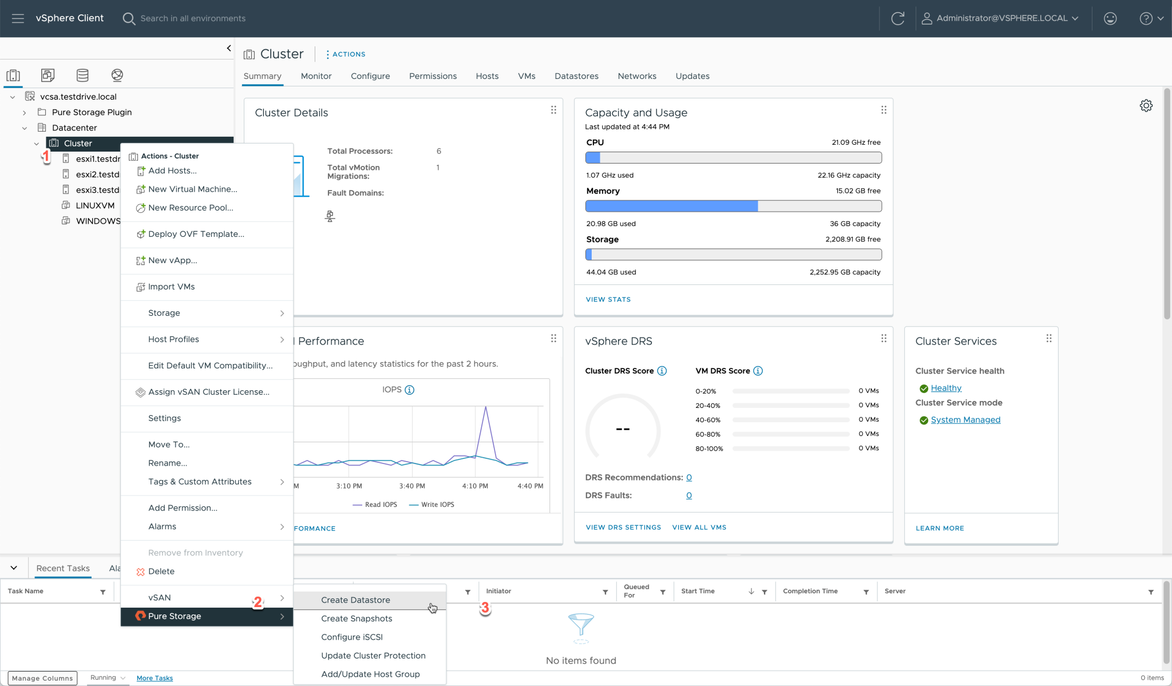Open the Networking inventory view icon

point(117,75)
